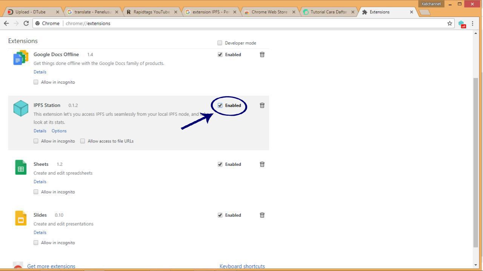483x271 pixels.
Task: Close the Upload - DTube tab
Action: pyautogui.click(x=57, y=12)
